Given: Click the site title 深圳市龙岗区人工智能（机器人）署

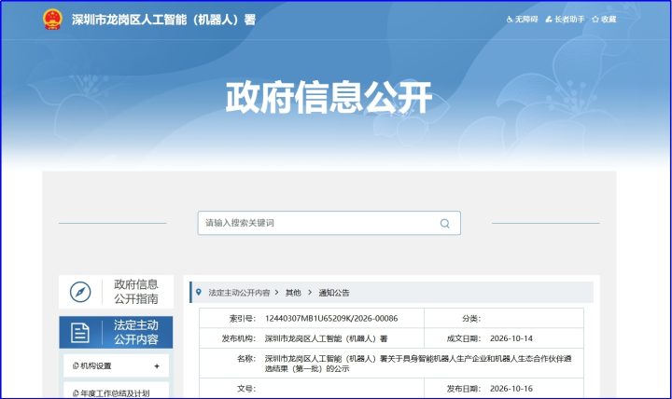Looking at the screenshot, I should coord(163,20).
